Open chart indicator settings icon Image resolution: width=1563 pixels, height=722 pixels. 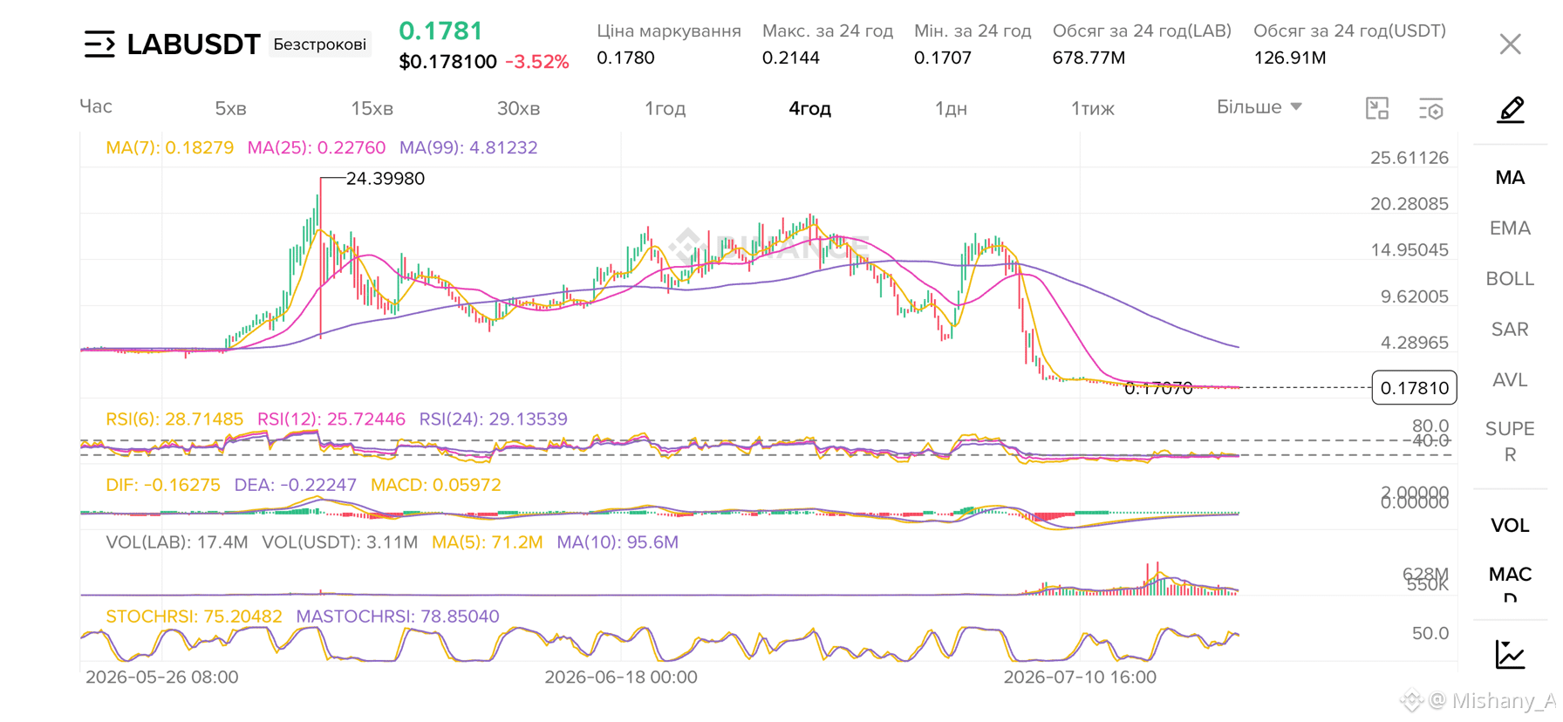pos(1431,108)
